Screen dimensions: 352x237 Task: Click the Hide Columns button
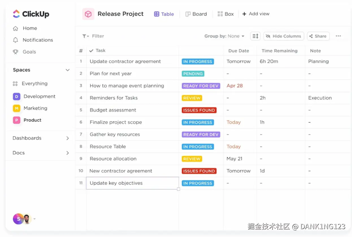(x=284, y=36)
